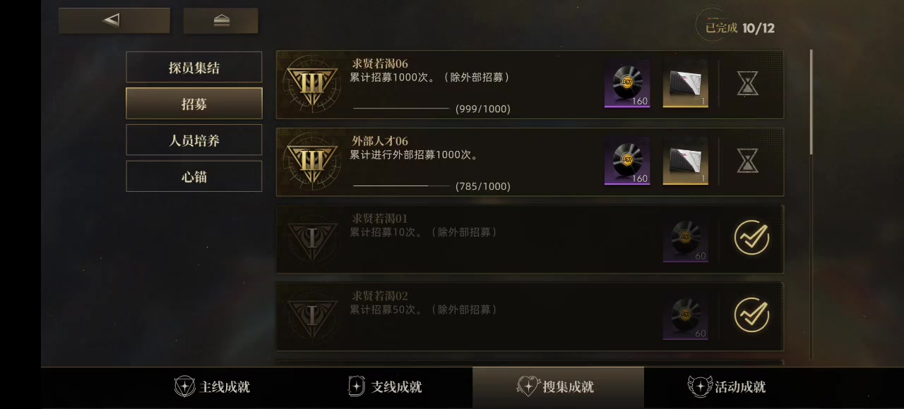Click vinyl record reward for 求贤若渴01
The image size is (904, 409).
point(686,239)
